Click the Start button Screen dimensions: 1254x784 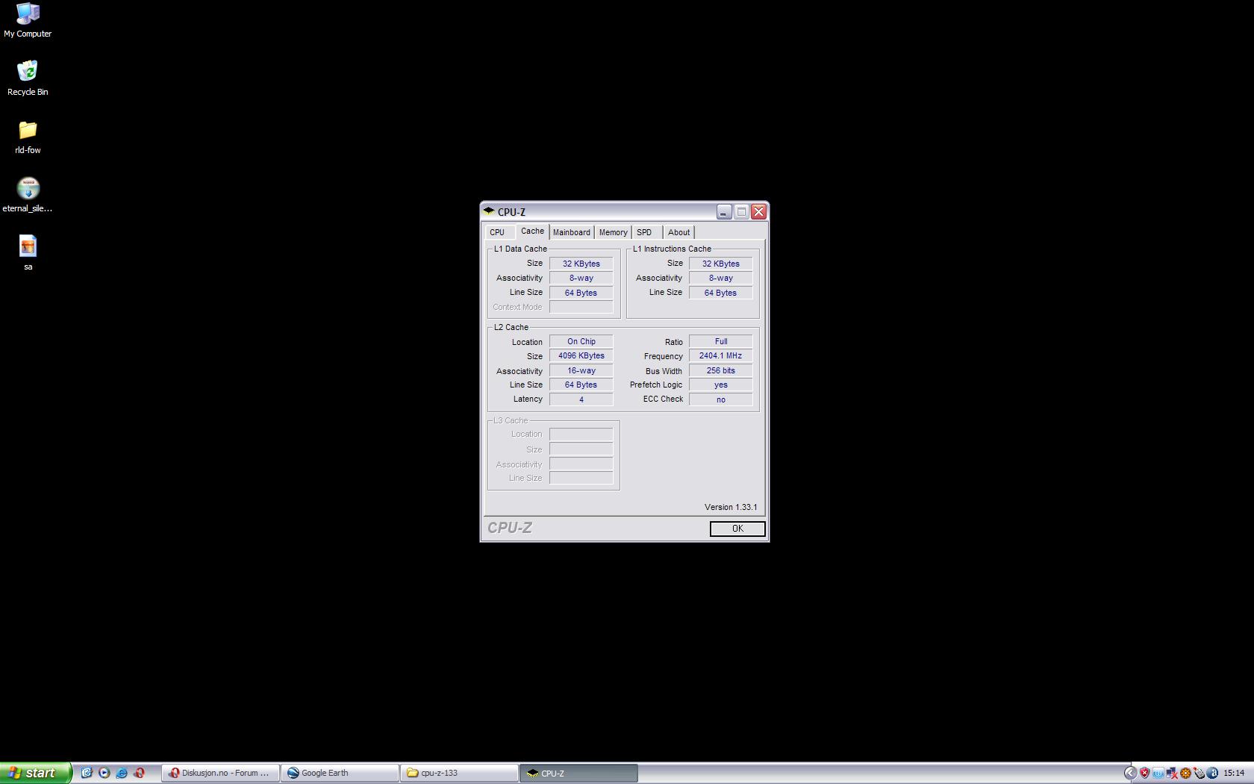[35, 773]
